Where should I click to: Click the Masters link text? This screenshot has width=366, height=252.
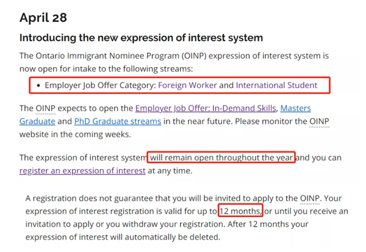(295, 108)
